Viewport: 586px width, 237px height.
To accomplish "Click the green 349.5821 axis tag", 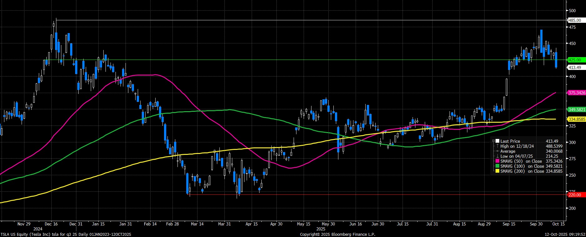I will pyautogui.click(x=577, y=110).
